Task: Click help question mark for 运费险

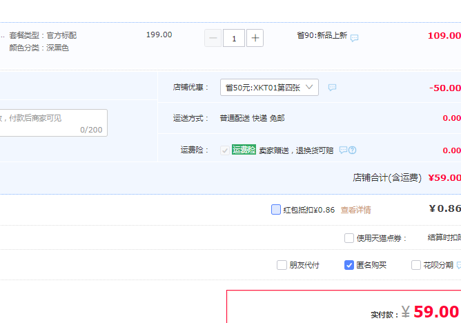Action: point(352,150)
